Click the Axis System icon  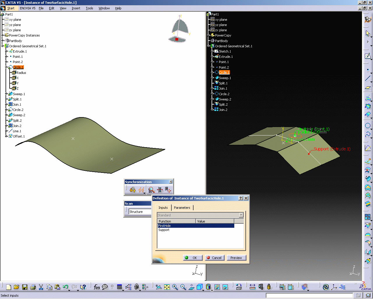[x=334, y=287]
